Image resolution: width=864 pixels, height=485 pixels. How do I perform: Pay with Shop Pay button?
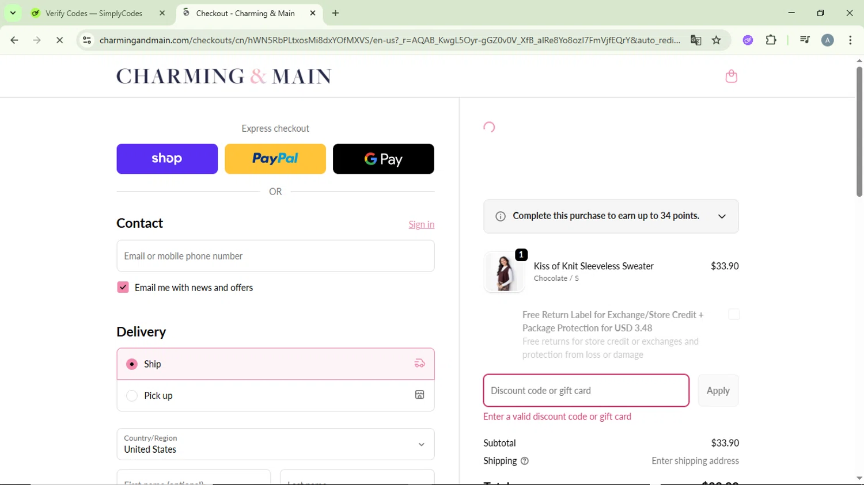167,159
